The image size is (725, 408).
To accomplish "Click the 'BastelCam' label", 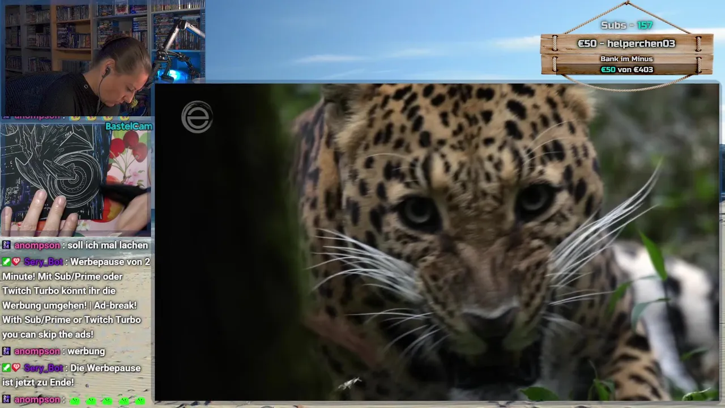I will pyautogui.click(x=129, y=126).
